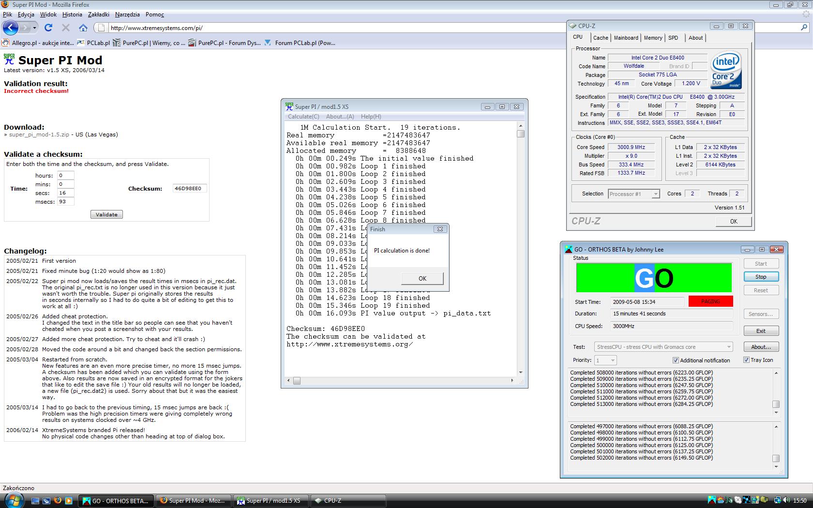
Task: Switch to Memory tab in CPU-Z
Action: 653,38
